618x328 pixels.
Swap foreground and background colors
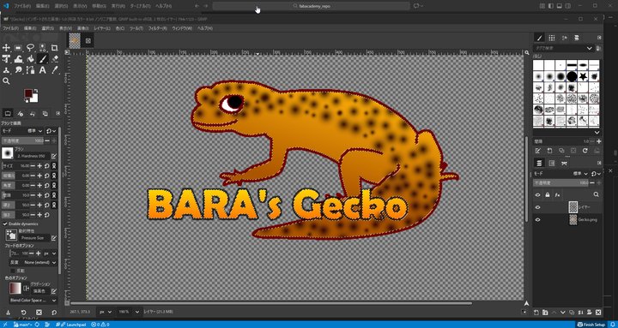point(37,92)
